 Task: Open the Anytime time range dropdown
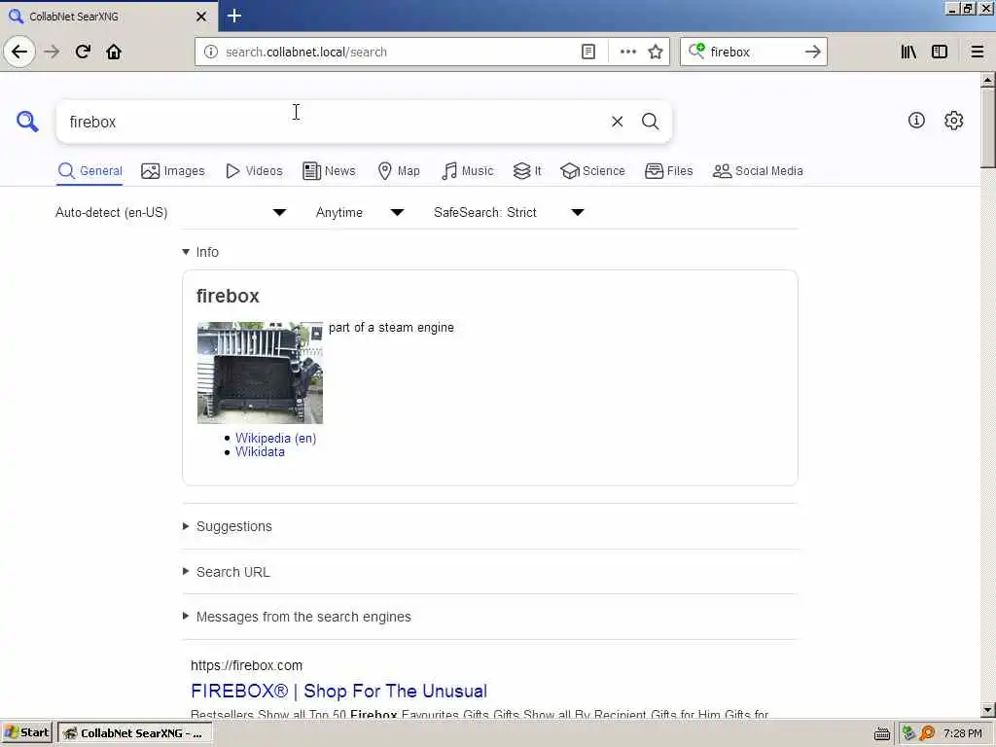click(360, 212)
